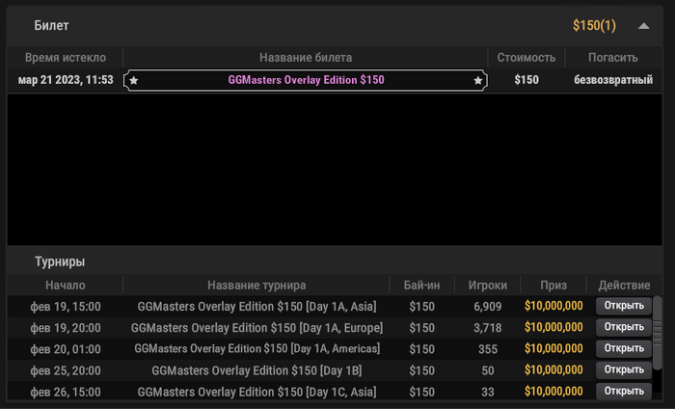The width and height of the screenshot is (675, 409).
Task: Click the Погасить column header
Action: tap(613, 57)
